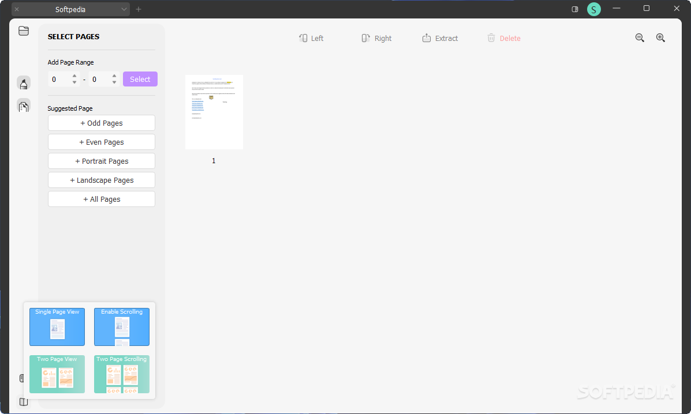Increase the end page range value

114,76
